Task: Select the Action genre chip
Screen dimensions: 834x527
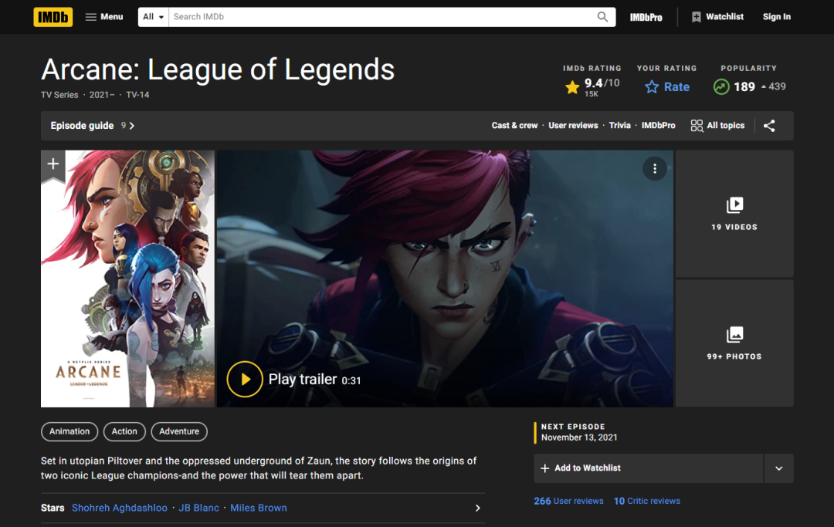Action: [124, 431]
